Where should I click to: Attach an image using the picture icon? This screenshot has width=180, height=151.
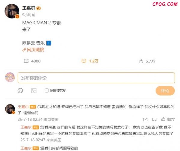(x=34, y=90)
